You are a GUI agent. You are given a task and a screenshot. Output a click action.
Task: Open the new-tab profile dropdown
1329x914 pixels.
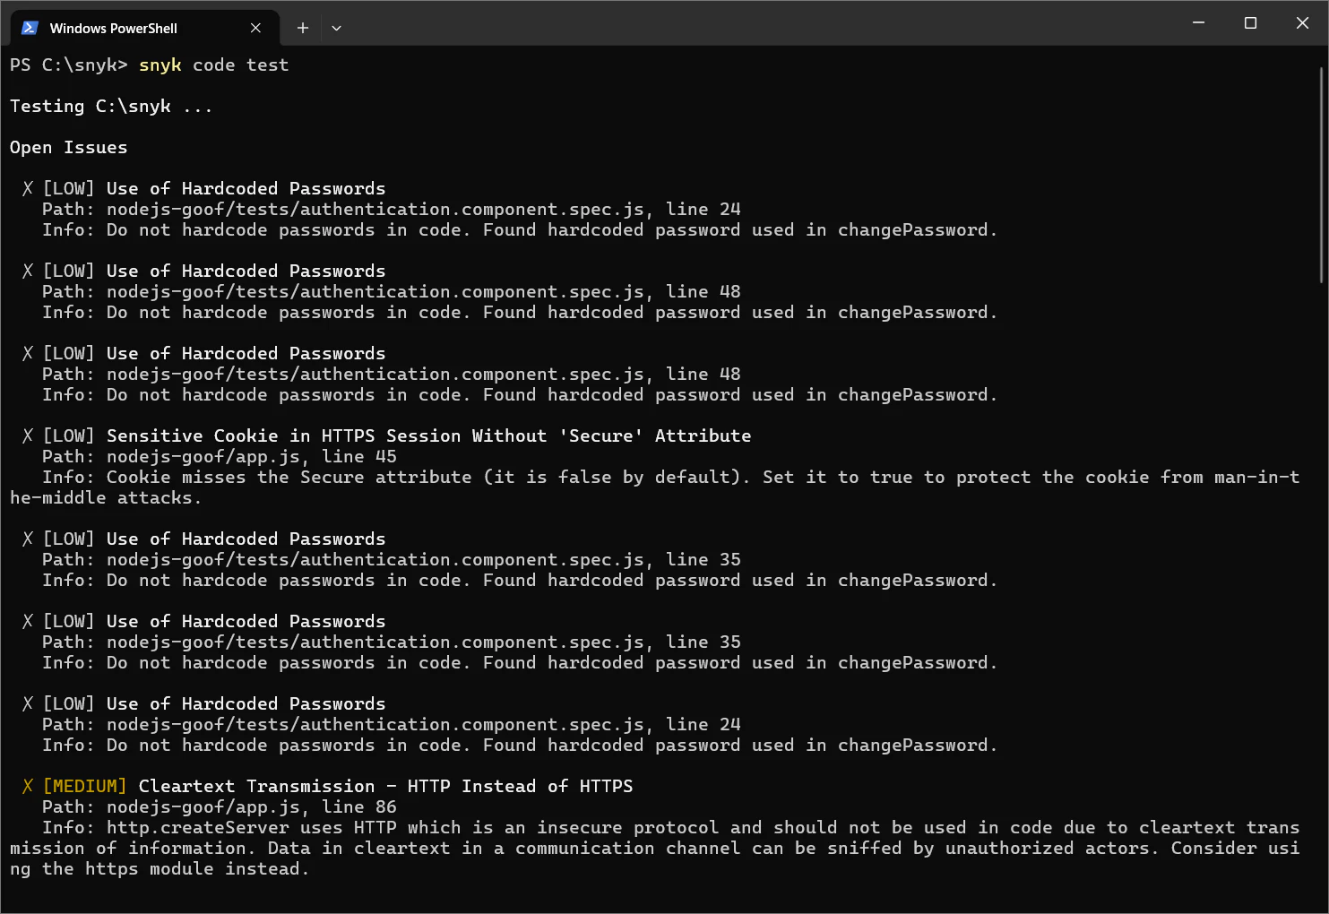(336, 28)
